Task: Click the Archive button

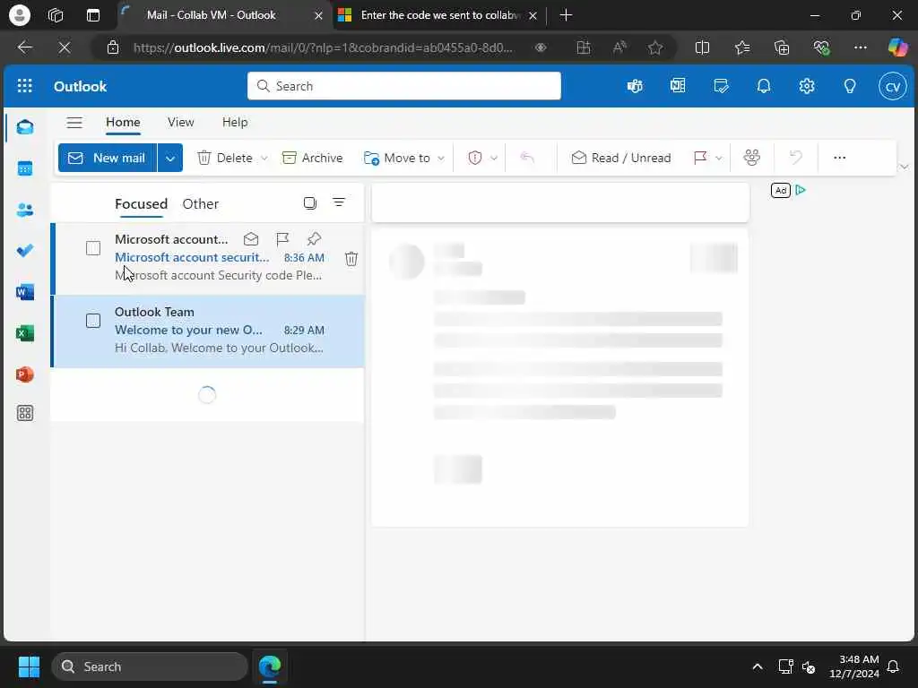Action: (x=312, y=158)
